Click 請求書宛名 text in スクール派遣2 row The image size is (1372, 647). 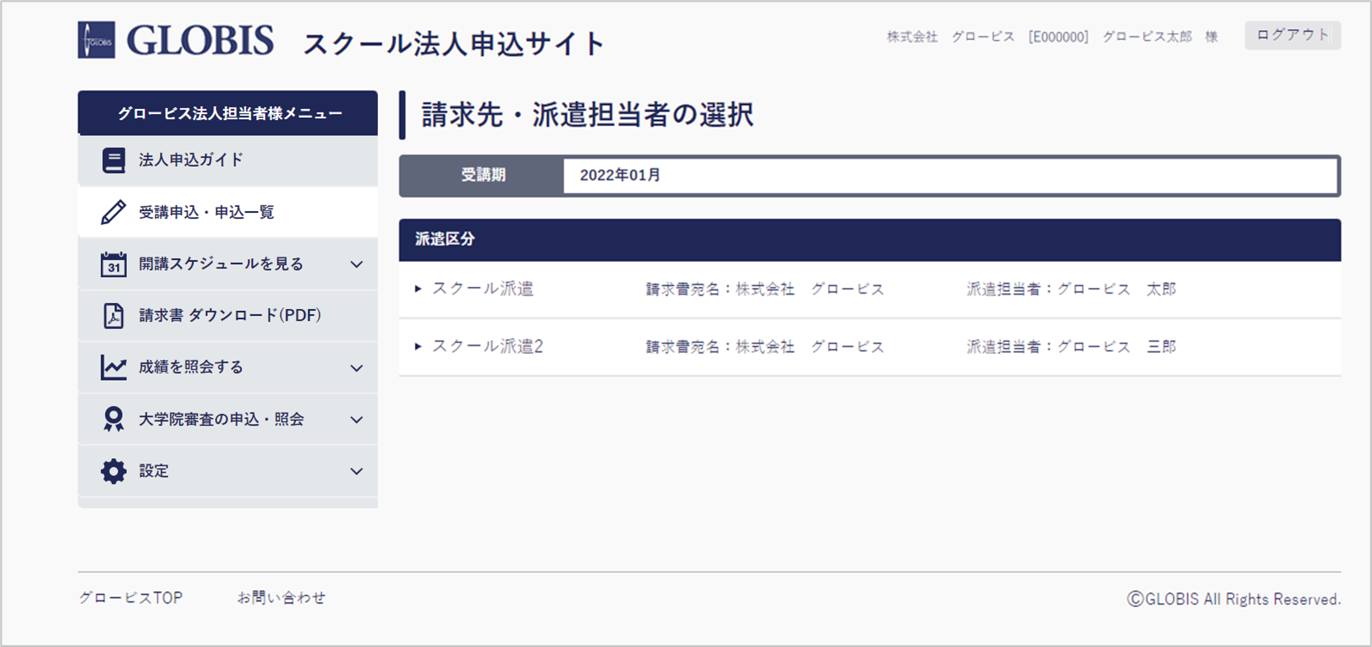pos(765,346)
